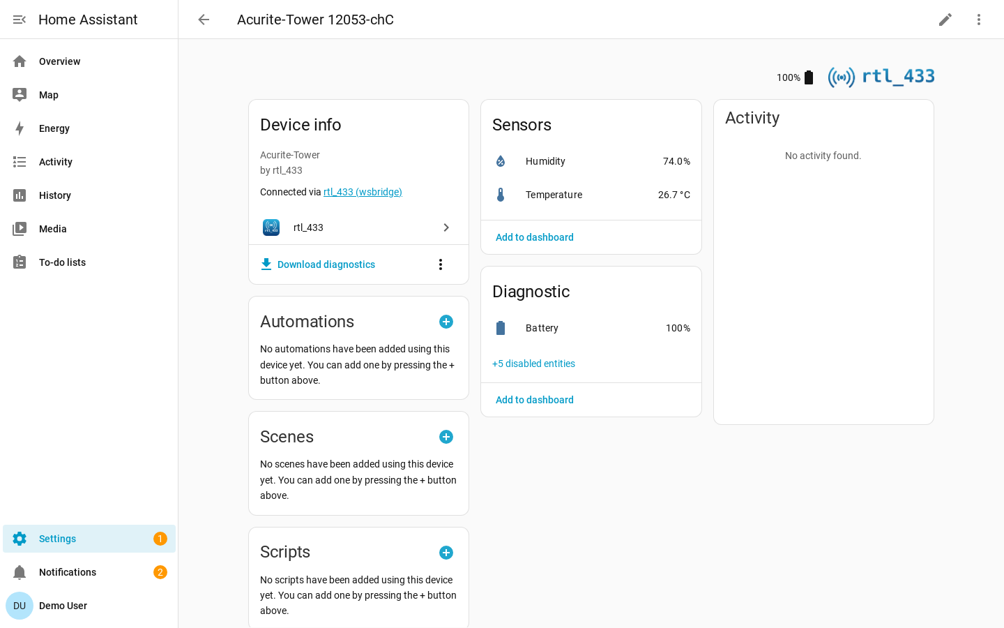
Task: Add a new automation with plus button
Action: click(x=446, y=322)
